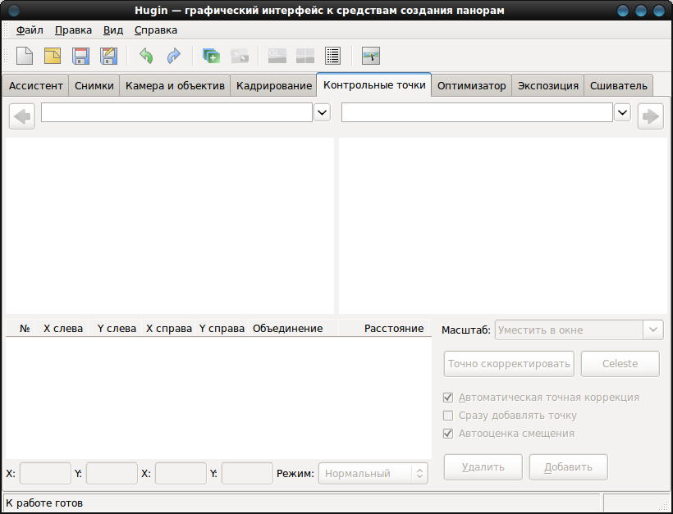Toggle Автоматическая точная коррекция checkbox

click(447, 398)
